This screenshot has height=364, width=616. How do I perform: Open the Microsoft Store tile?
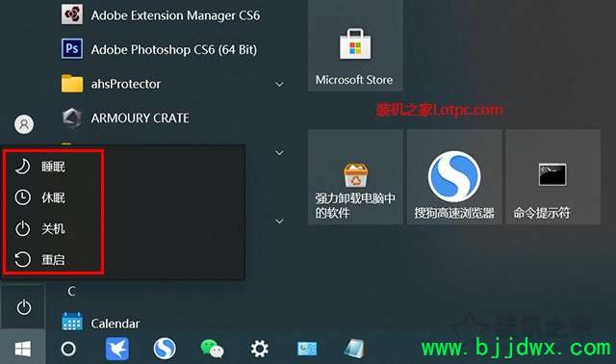click(355, 46)
